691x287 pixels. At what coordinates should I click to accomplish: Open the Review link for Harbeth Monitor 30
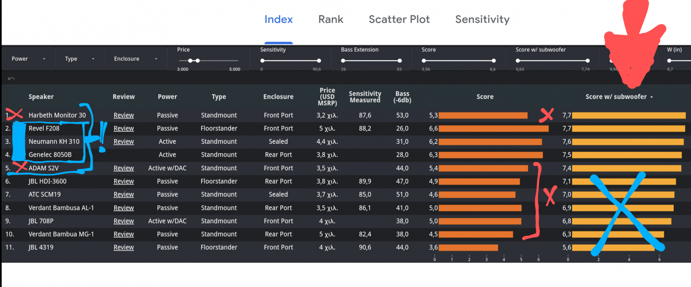coord(123,115)
